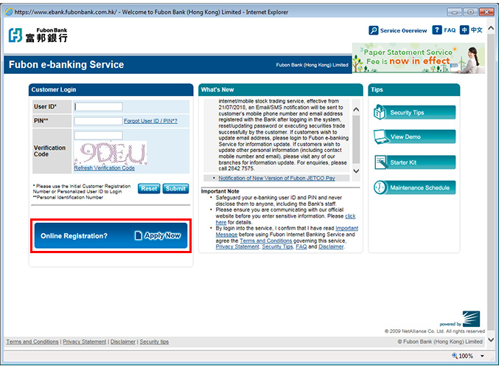
Task: Click What's New scroll down arrow
Action: [356, 170]
